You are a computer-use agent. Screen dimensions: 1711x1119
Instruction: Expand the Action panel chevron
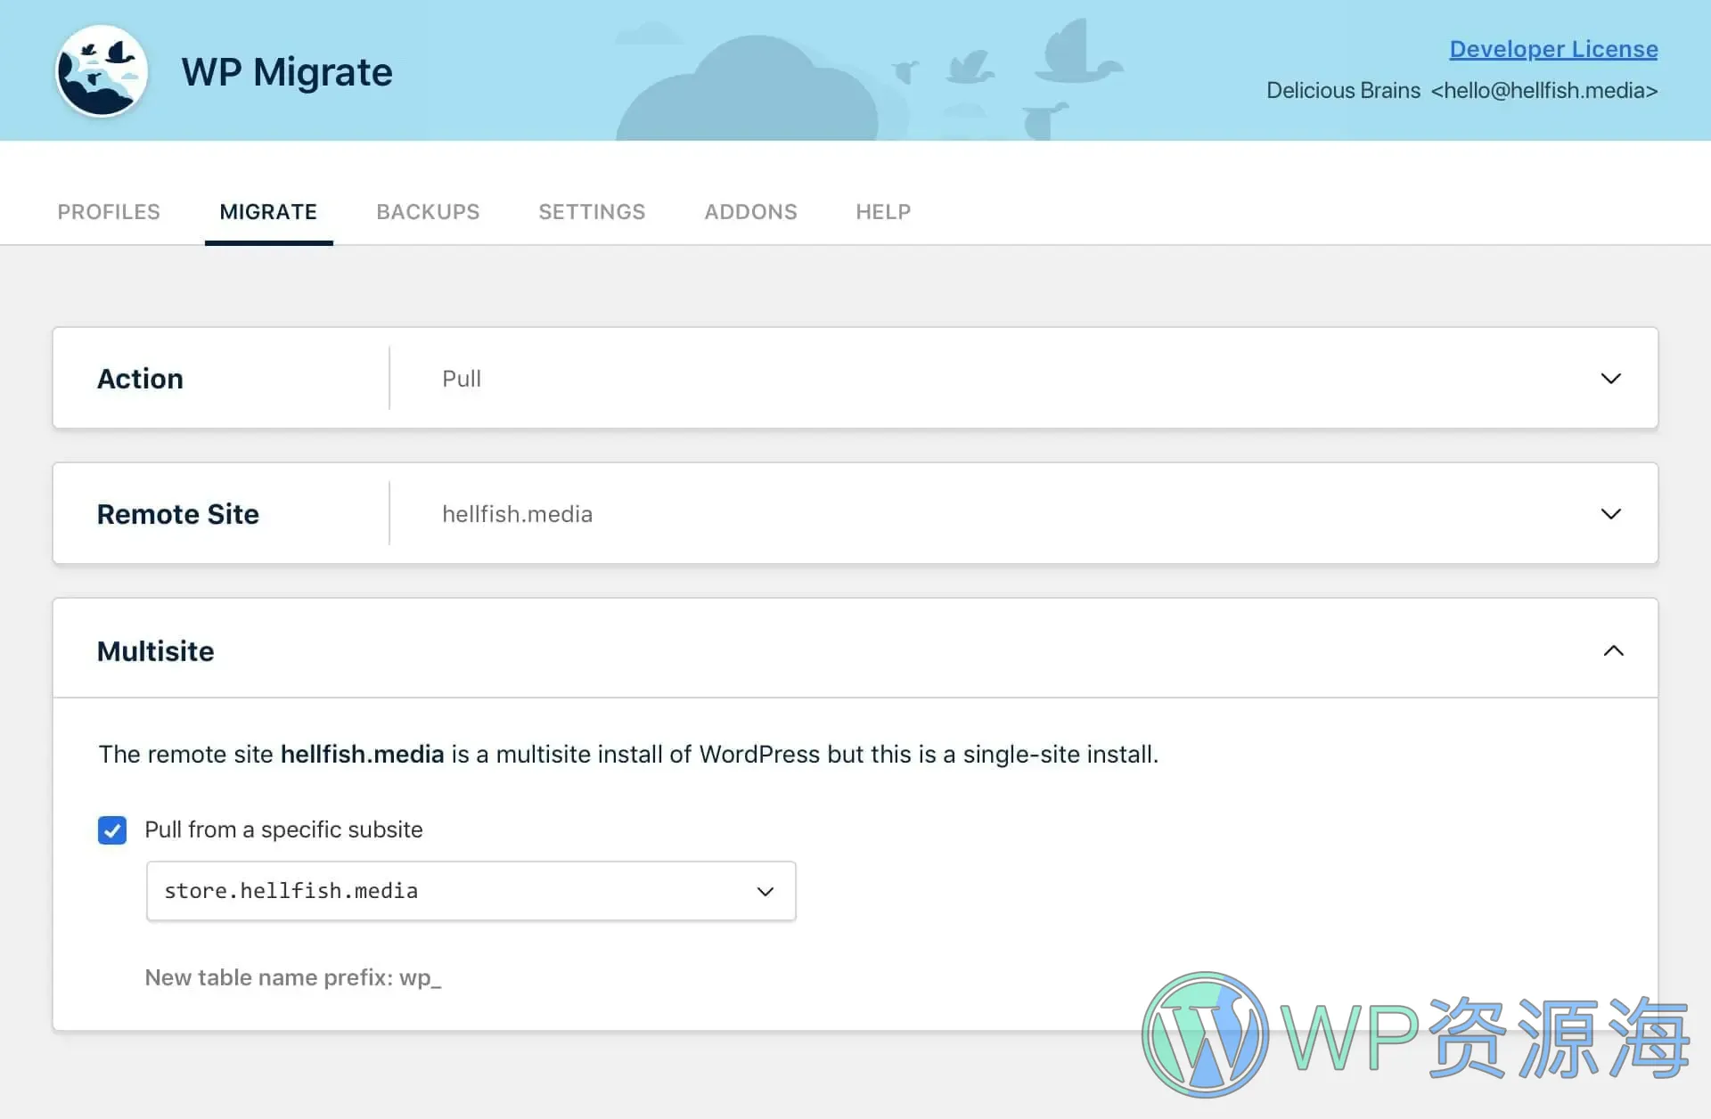[x=1610, y=379]
